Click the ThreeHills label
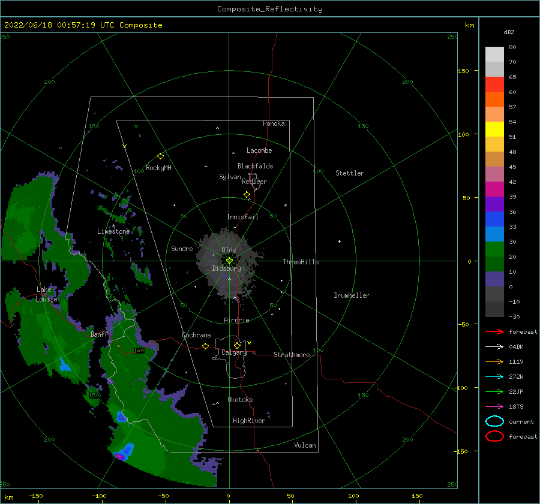This screenshot has height=504, width=540. click(301, 262)
